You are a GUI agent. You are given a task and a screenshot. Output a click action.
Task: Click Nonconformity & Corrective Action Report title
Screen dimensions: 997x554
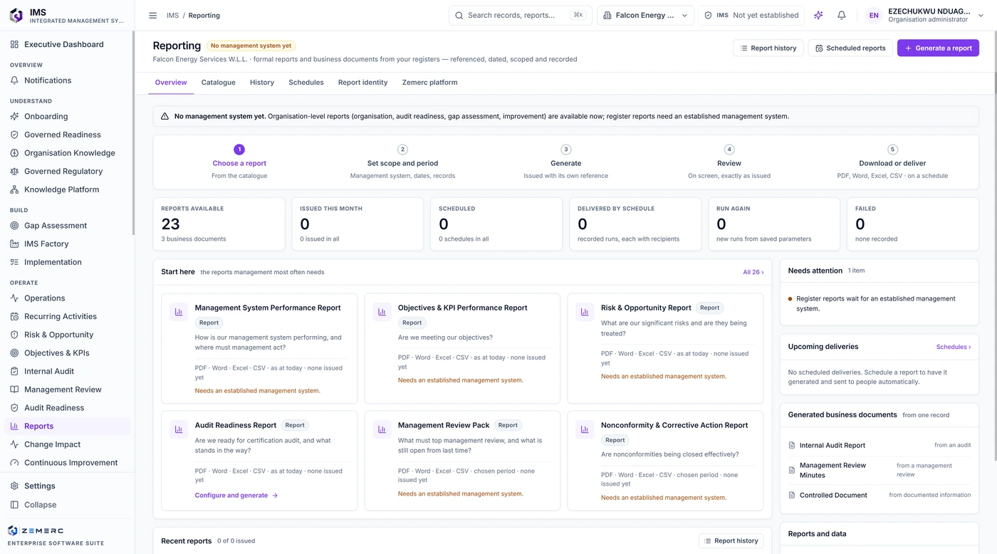[674, 426]
